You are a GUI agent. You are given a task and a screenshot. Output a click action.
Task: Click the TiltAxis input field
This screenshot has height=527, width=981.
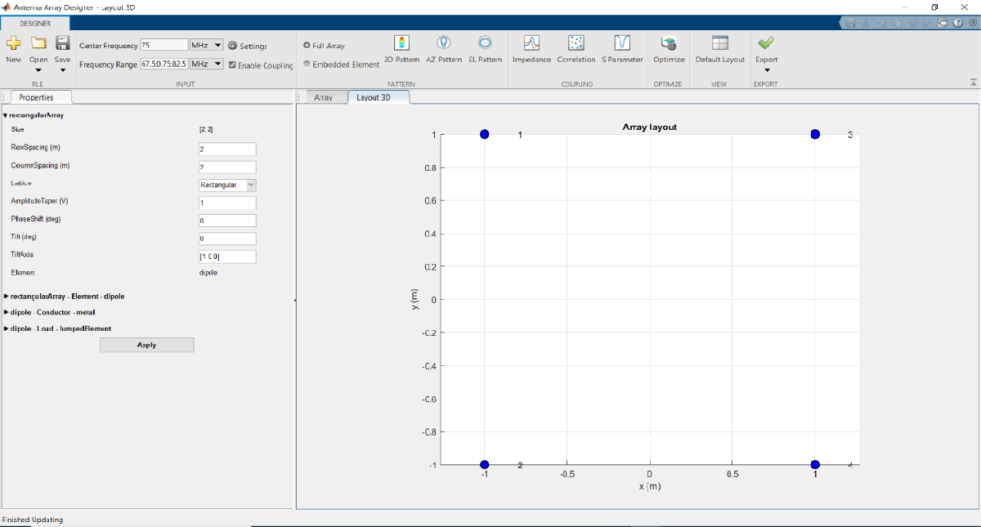(227, 257)
